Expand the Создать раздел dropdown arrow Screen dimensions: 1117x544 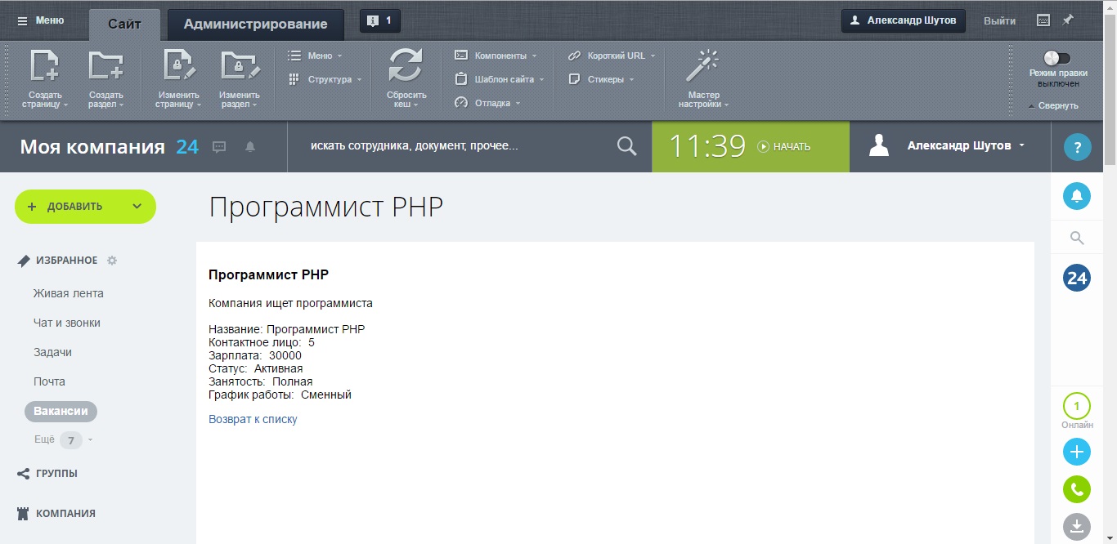click(x=121, y=105)
